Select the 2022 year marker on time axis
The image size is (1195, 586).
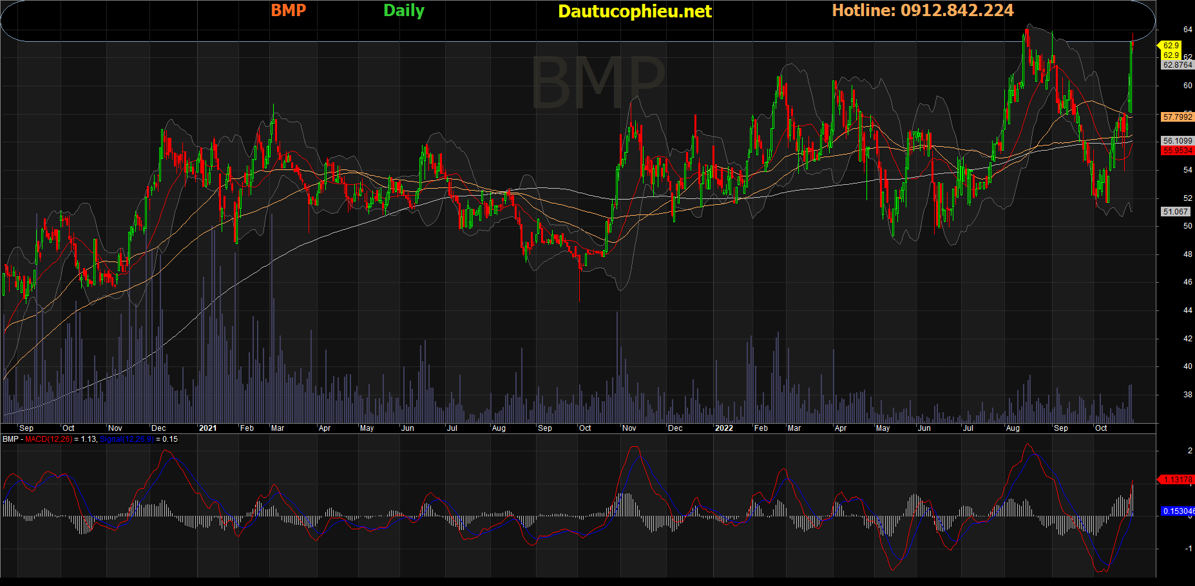click(x=723, y=428)
